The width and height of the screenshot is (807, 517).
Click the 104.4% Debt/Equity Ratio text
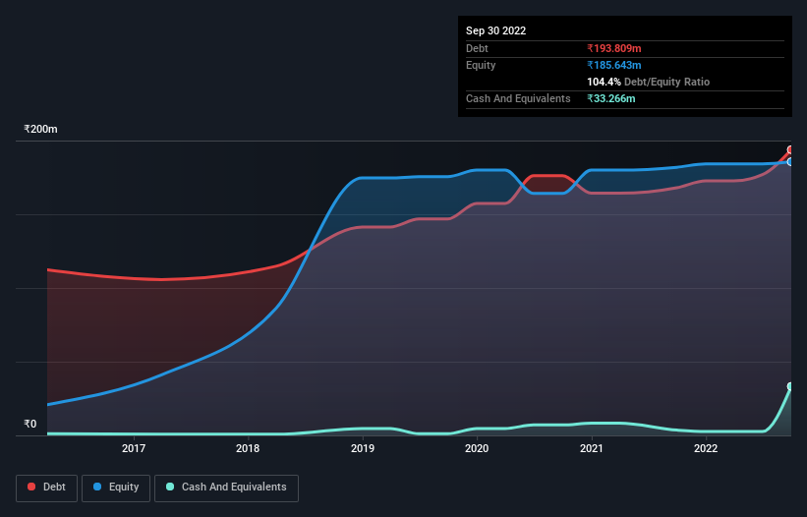point(648,82)
